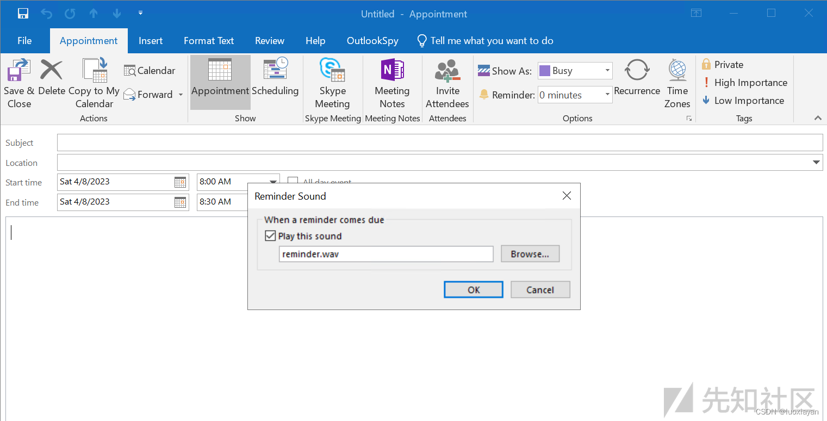The height and width of the screenshot is (421, 827).
Task: Open the File menu
Action: [x=24, y=41]
